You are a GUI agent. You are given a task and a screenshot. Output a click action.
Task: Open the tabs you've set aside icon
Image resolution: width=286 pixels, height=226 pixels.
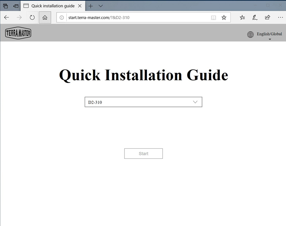pos(5,6)
